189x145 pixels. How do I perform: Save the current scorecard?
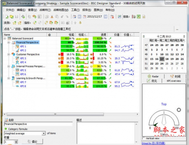coord(16,16)
